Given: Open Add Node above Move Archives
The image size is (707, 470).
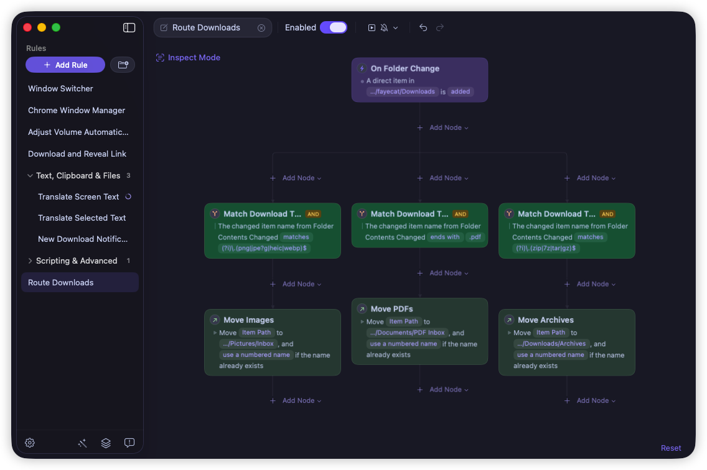Looking at the screenshot, I should click(x=591, y=284).
